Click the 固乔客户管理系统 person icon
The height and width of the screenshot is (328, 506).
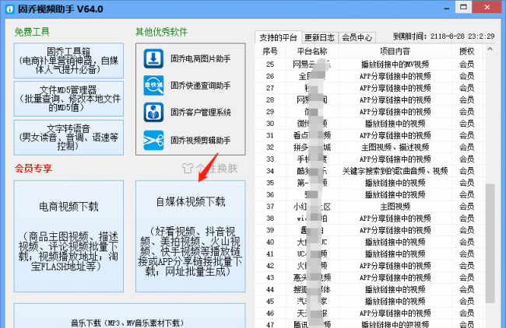coord(153,113)
